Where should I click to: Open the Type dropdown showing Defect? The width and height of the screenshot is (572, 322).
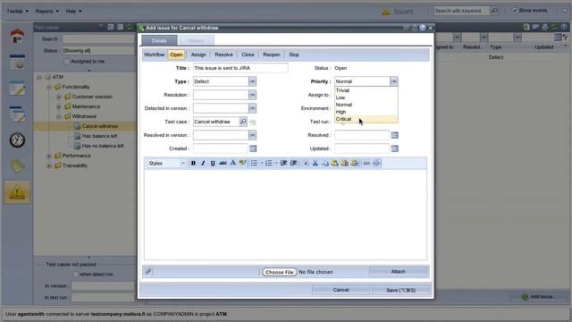tap(252, 81)
